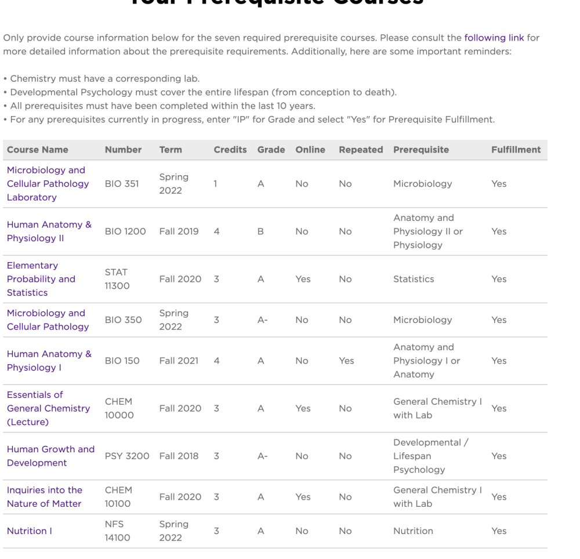The image size is (580, 559).
Task: Click the Credits column header
Action: [x=230, y=150]
